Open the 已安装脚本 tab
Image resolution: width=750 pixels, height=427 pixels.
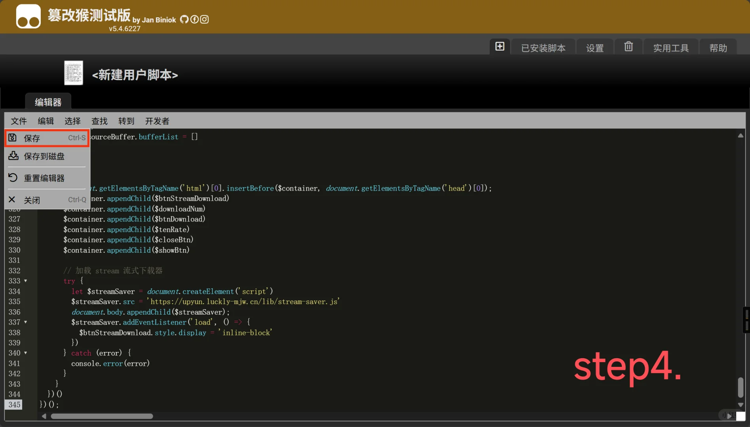click(543, 48)
